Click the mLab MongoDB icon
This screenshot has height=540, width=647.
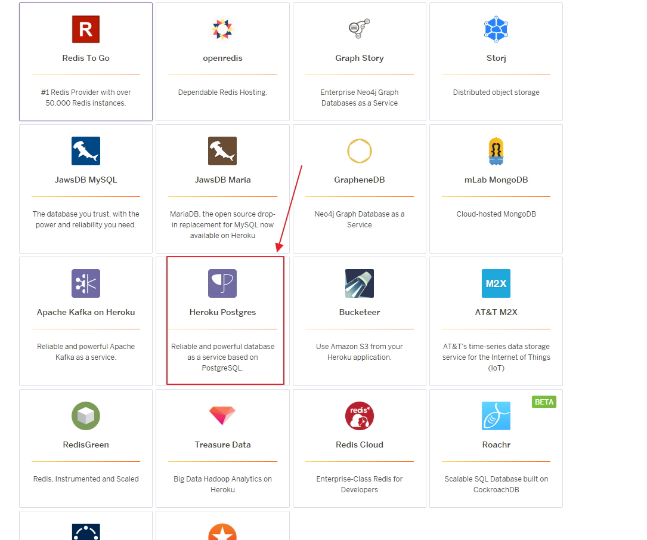click(x=496, y=151)
